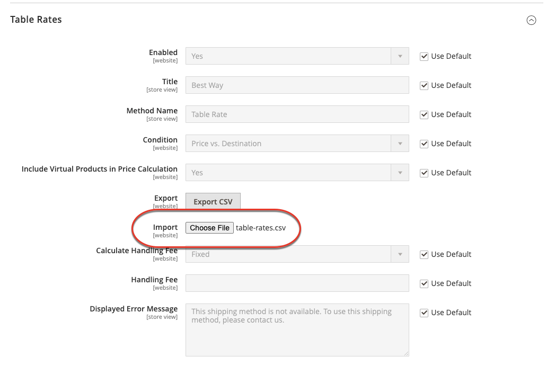
Task: Toggle Use Default for Include Virtual Products
Action: tap(424, 173)
